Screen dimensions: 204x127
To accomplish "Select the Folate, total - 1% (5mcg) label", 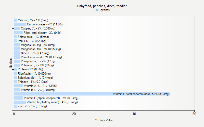I will pos(33,37).
